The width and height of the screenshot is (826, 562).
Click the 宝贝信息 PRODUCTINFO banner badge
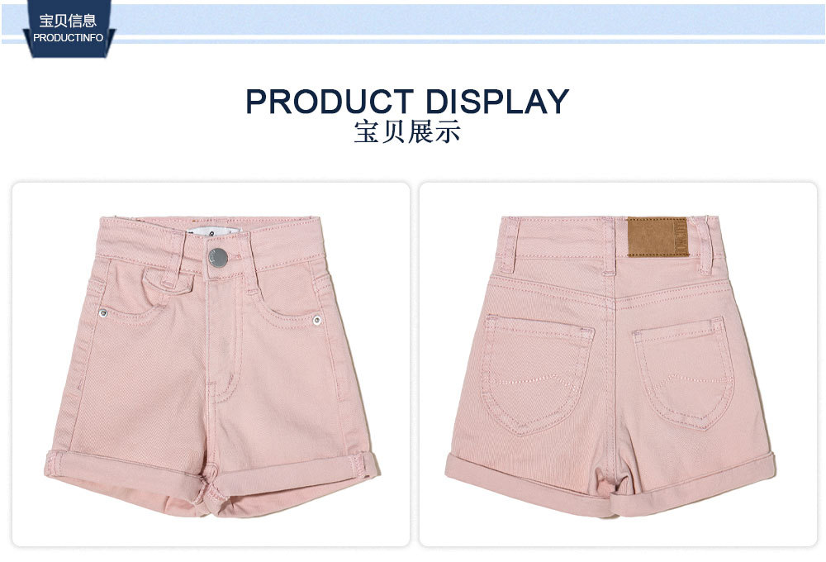click(x=69, y=28)
